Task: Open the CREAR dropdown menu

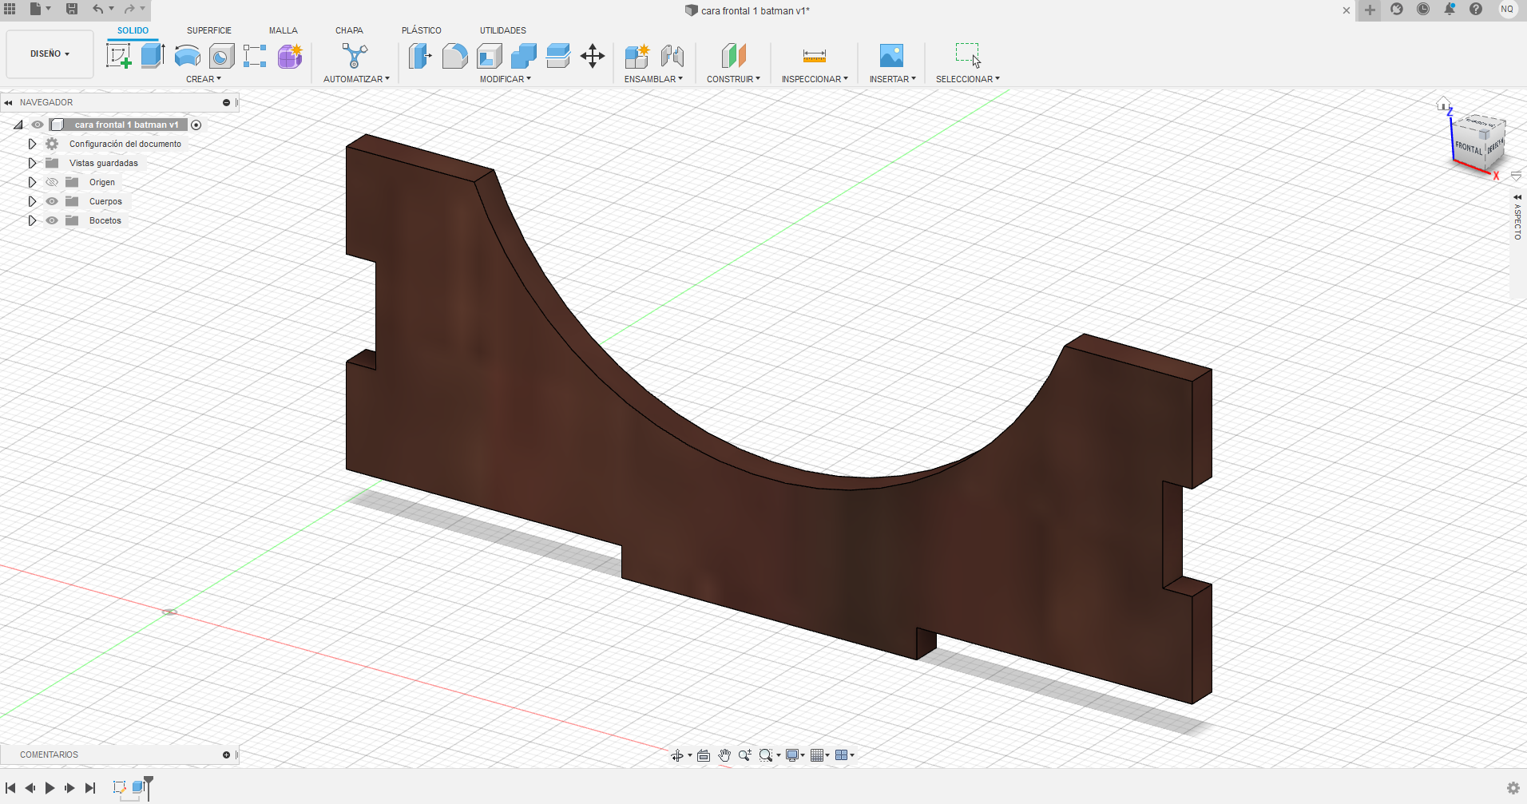Action: point(204,79)
